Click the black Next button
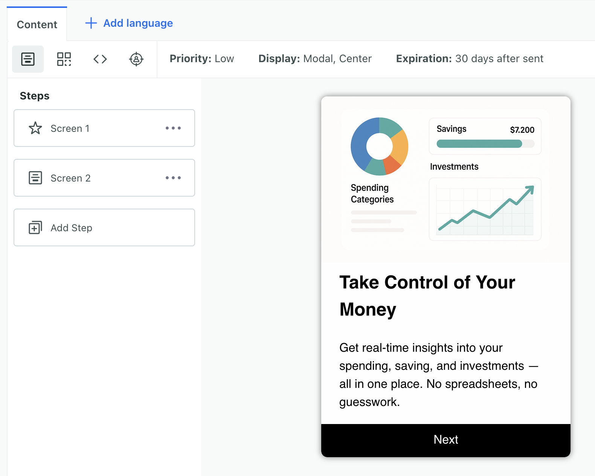Screen dimensions: 595x476 pos(446,440)
